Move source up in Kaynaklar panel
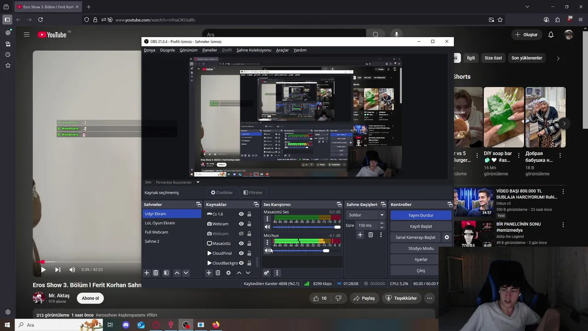Viewport: 588px width, 331px height. point(239,273)
